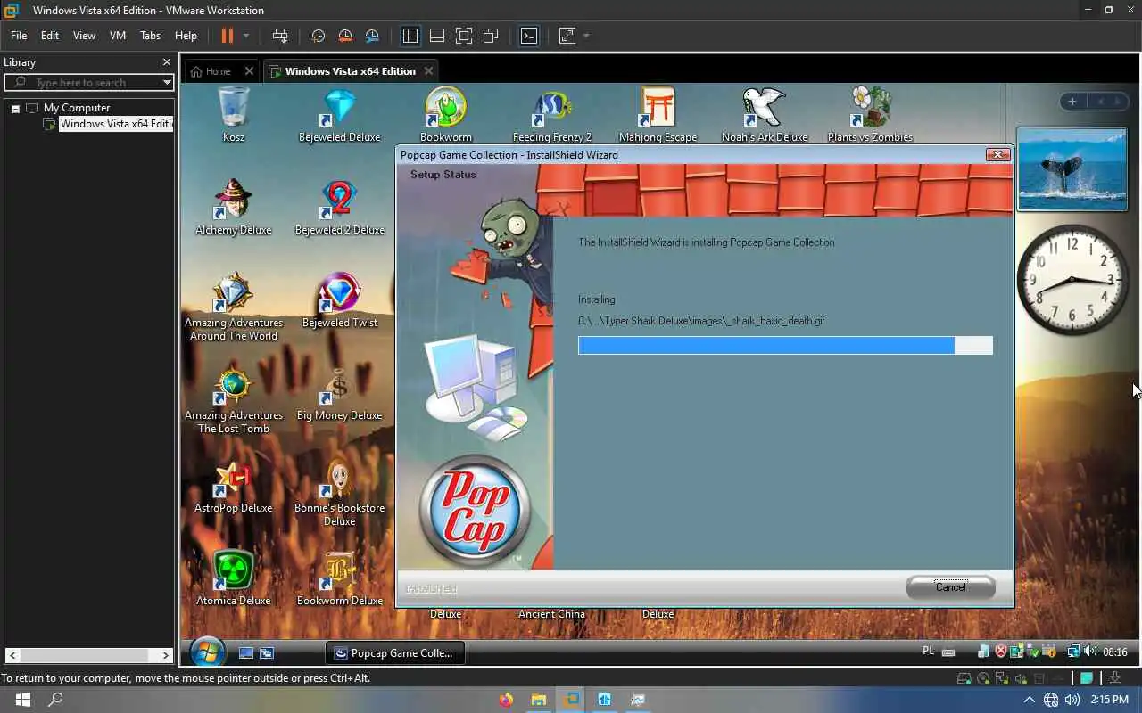Viewport: 1142px width, 713px height.
Task: Open the VM menu
Action: (118, 36)
